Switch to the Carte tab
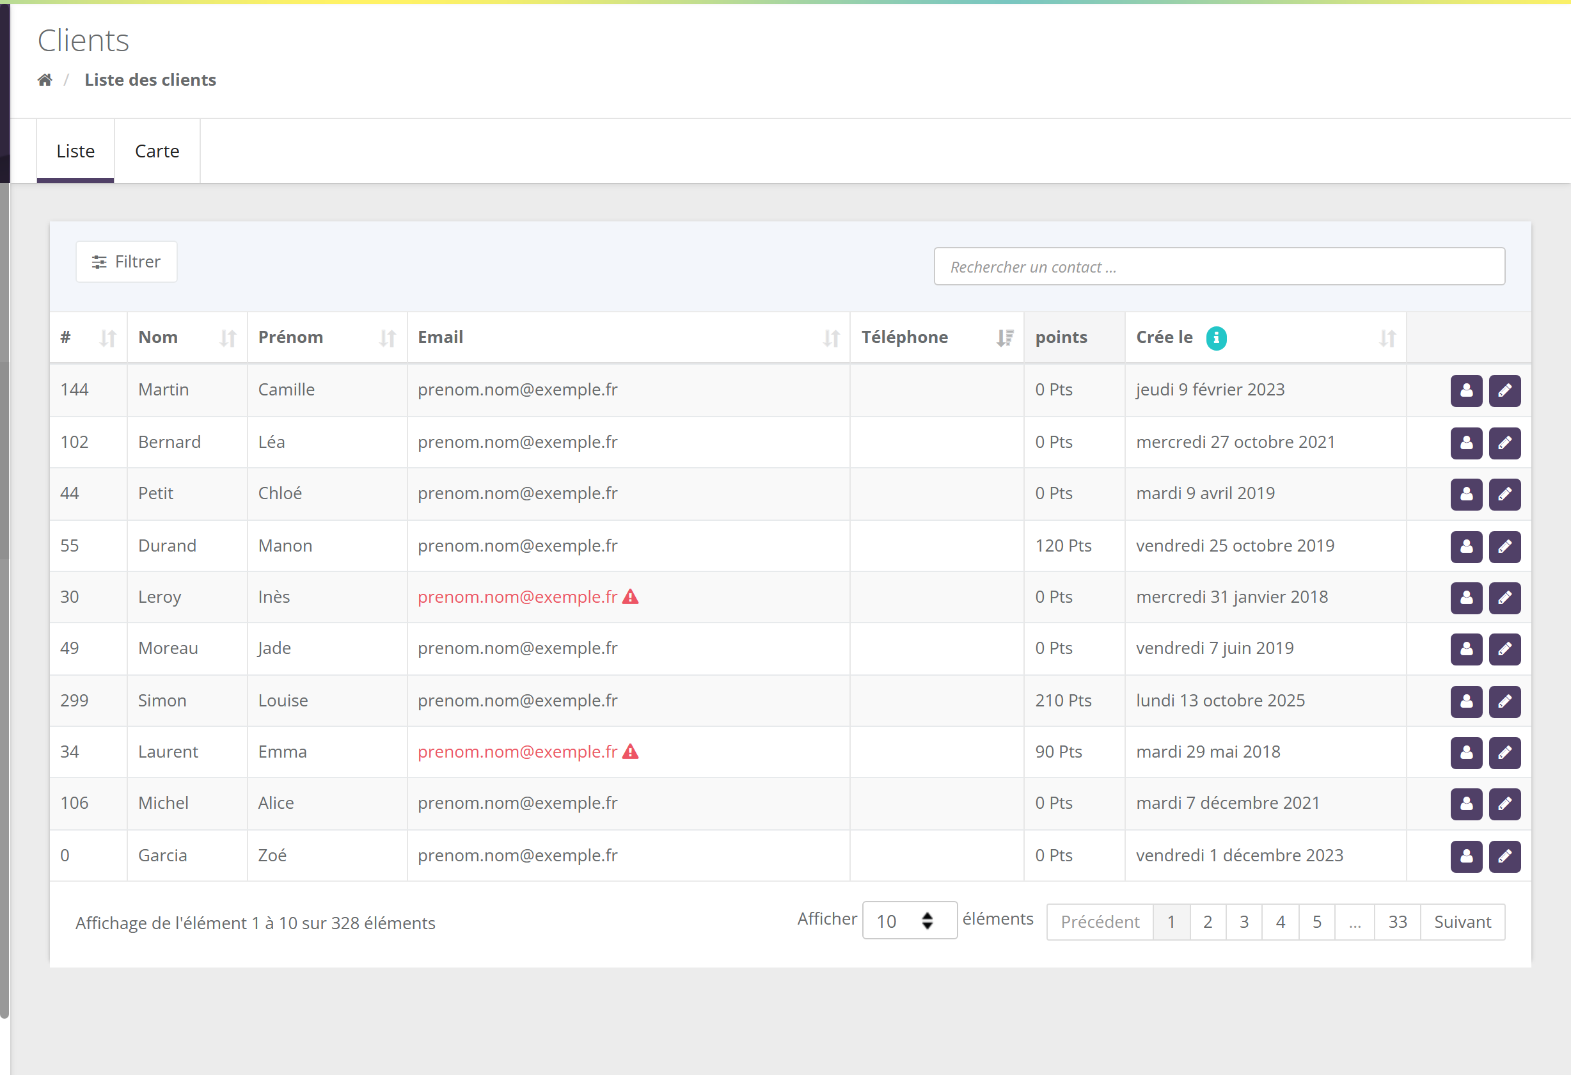Screen dimensions: 1571x1075 click(157, 151)
